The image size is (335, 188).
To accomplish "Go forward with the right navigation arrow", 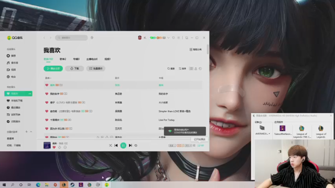I will click(51, 38).
